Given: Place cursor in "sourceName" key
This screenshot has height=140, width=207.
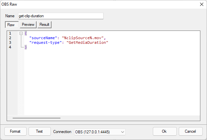Looking at the screenshot, I should pyautogui.click(x=43, y=38).
